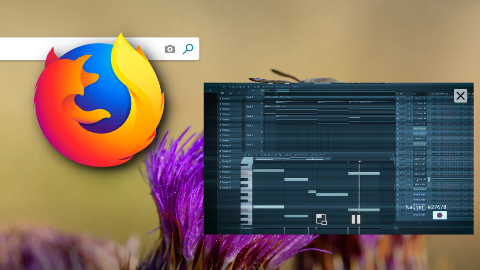Click the piano roll playhead marker

(360, 161)
